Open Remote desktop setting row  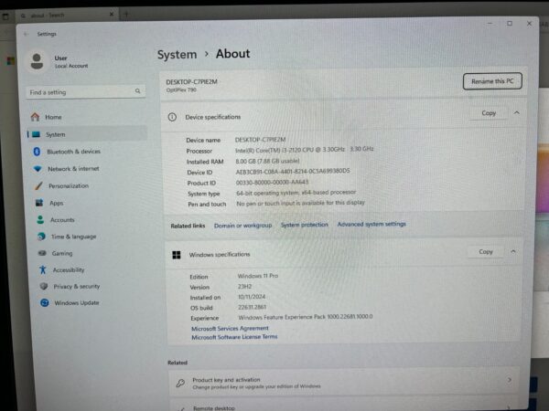[x=343, y=406]
